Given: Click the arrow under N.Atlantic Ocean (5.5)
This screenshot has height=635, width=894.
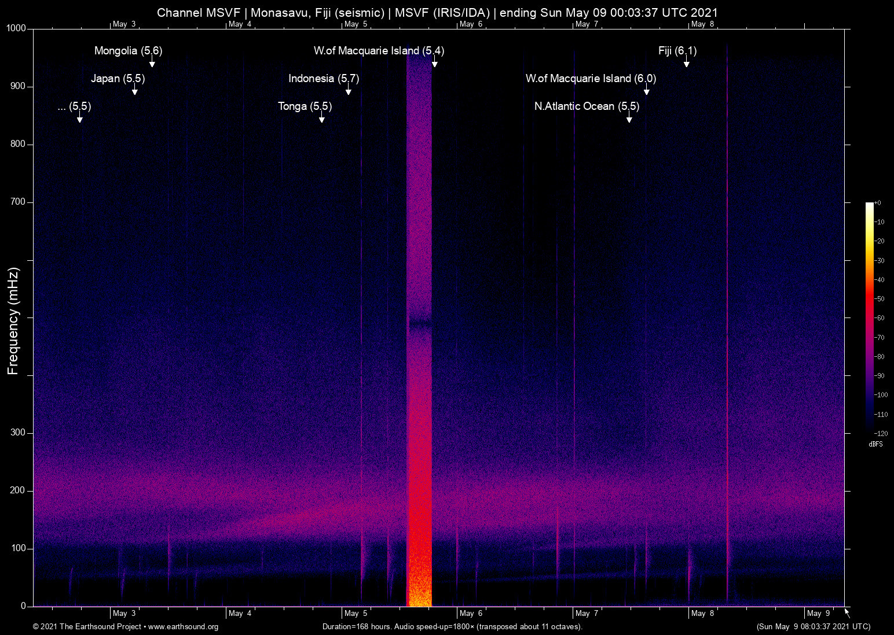Looking at the screenshot, I should (x=629, y=117).
